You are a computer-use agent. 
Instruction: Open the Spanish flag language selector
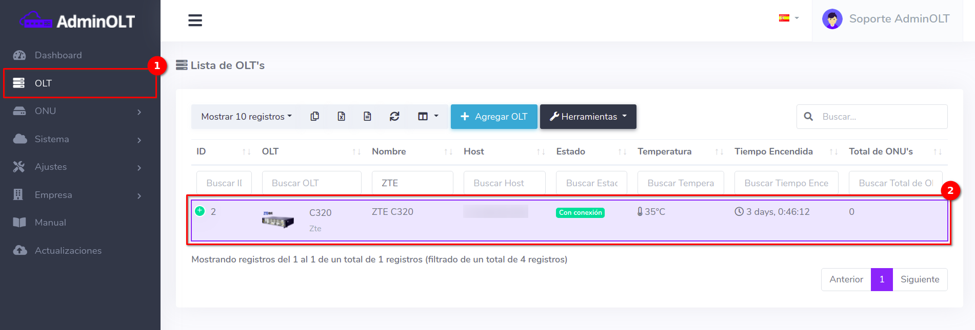pos(788,18)
